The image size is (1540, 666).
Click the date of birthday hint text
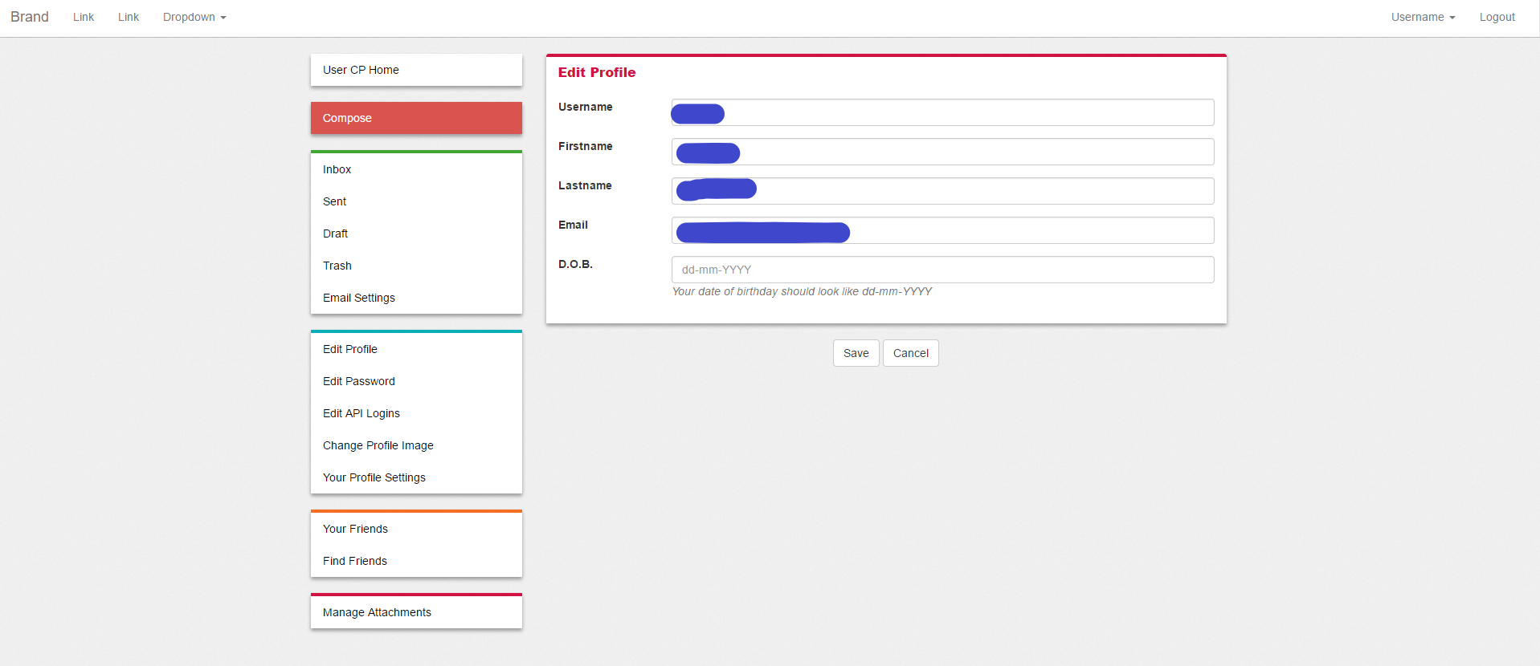click(802, 291)
